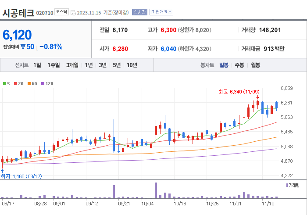Image resolution: width=307 pixels, height=215 pixels.
Task: Select the 10년 line chart tab
Action: pyautogui.click(x=132, y=65)
